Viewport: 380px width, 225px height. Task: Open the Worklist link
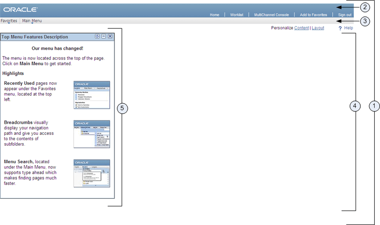pyautogui.click(x=237, y=15)
